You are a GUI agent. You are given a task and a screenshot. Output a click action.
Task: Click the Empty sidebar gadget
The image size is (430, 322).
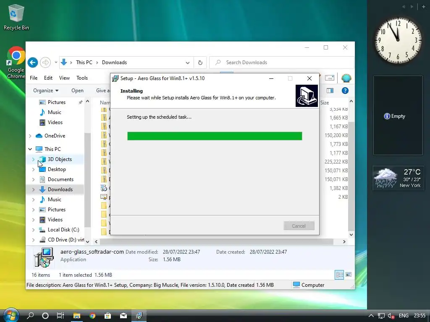click(398, 116)
